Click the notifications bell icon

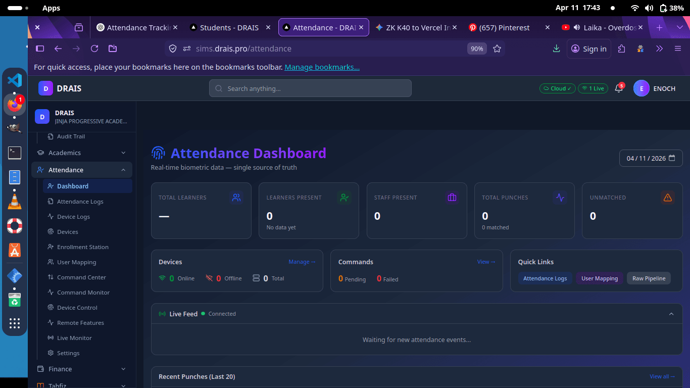click(618, 88)
